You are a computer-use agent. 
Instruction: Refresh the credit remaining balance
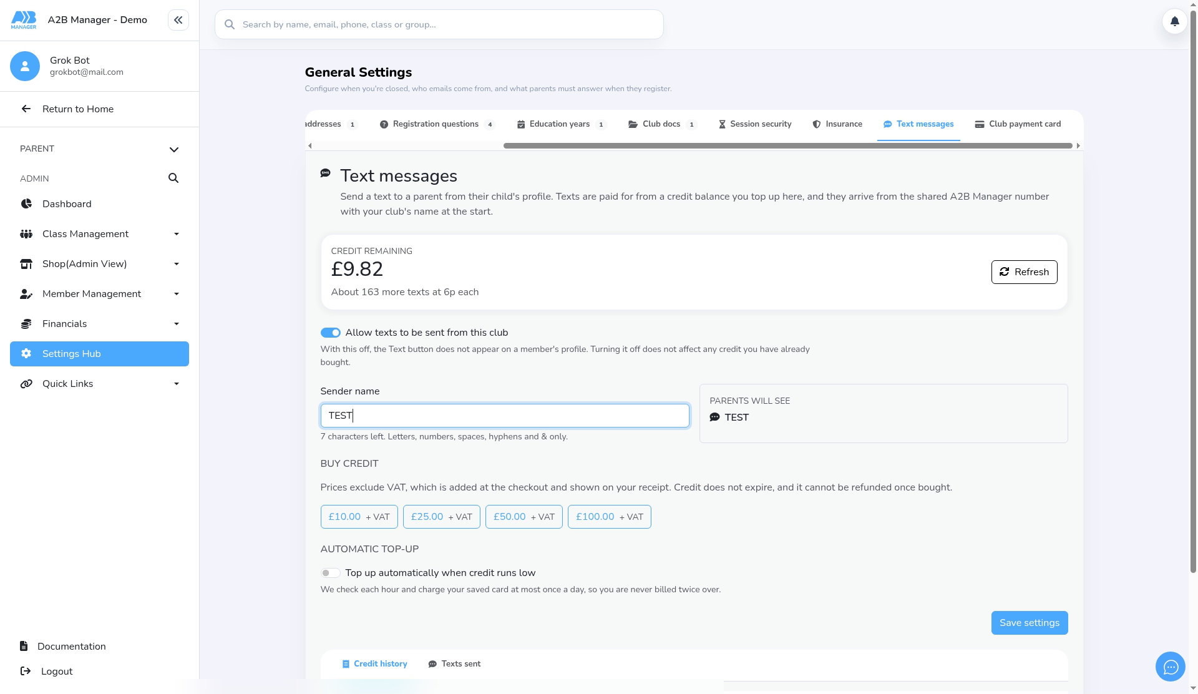point(1024,272)
